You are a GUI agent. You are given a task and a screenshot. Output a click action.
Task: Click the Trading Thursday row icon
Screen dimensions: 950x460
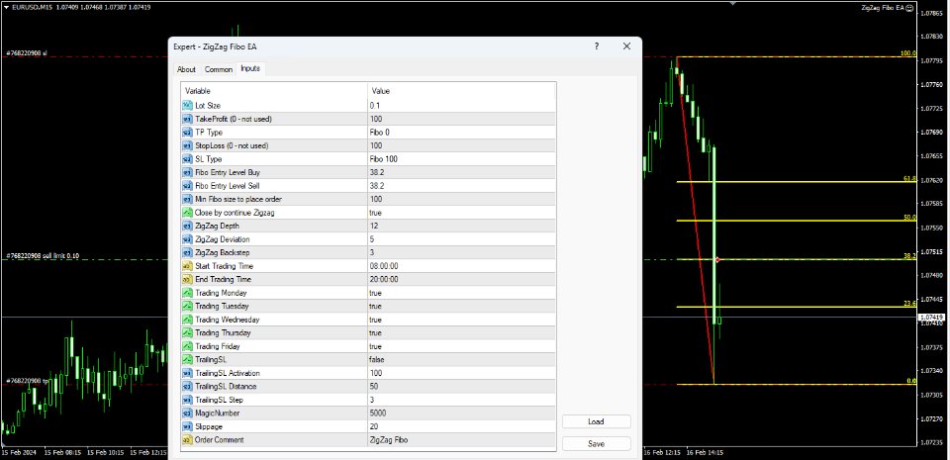coord(187,333)
